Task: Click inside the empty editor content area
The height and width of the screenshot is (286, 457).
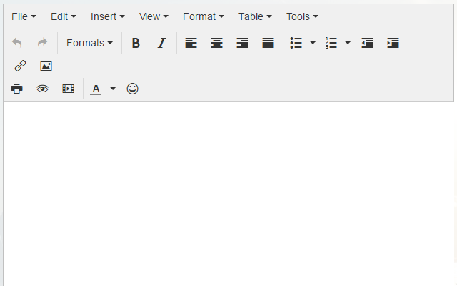Action: pos(228,193)
